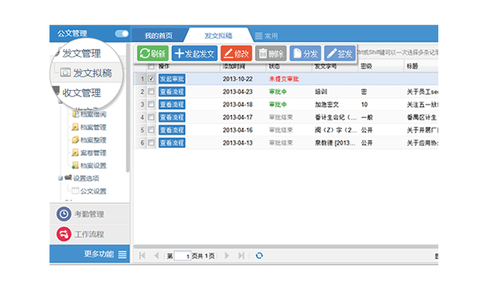Expand the 更多功能 menu

[x=122, y=254]
